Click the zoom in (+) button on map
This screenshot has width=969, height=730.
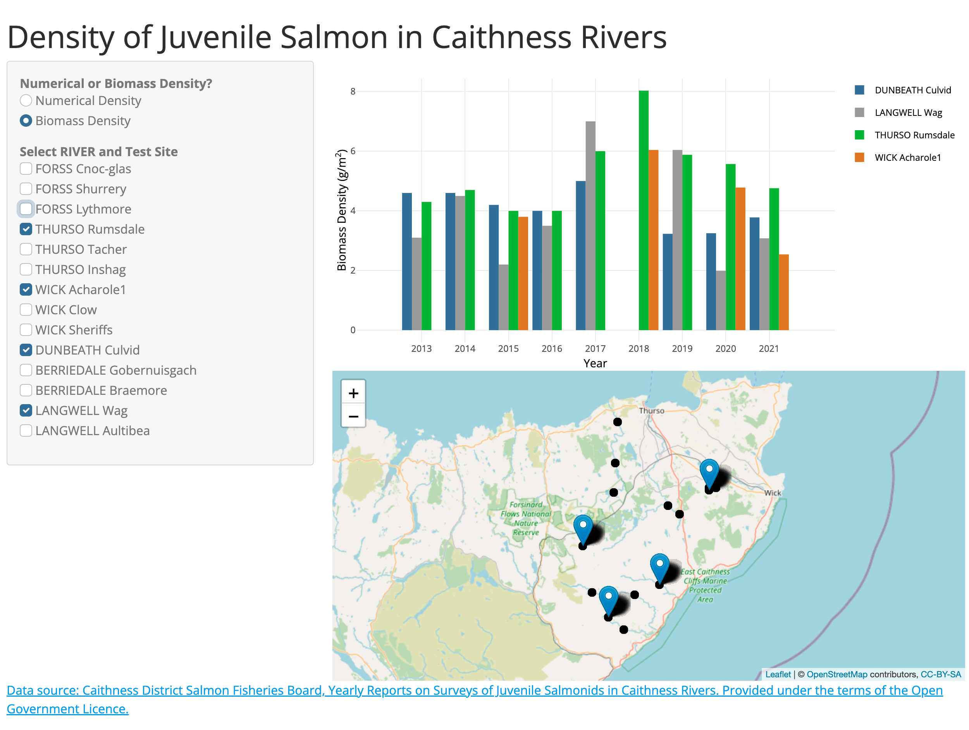coord(353,392)
